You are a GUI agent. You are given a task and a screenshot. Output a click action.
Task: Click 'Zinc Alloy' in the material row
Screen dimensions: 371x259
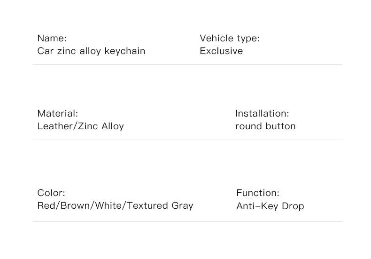click(x=100, y=126)
